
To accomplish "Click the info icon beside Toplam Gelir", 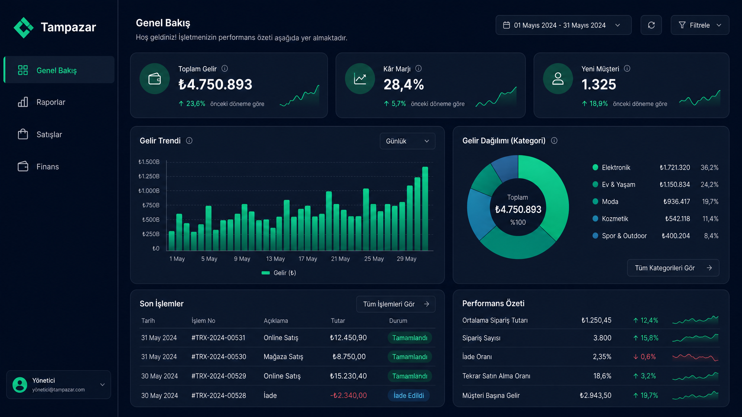I will (225, 68).
